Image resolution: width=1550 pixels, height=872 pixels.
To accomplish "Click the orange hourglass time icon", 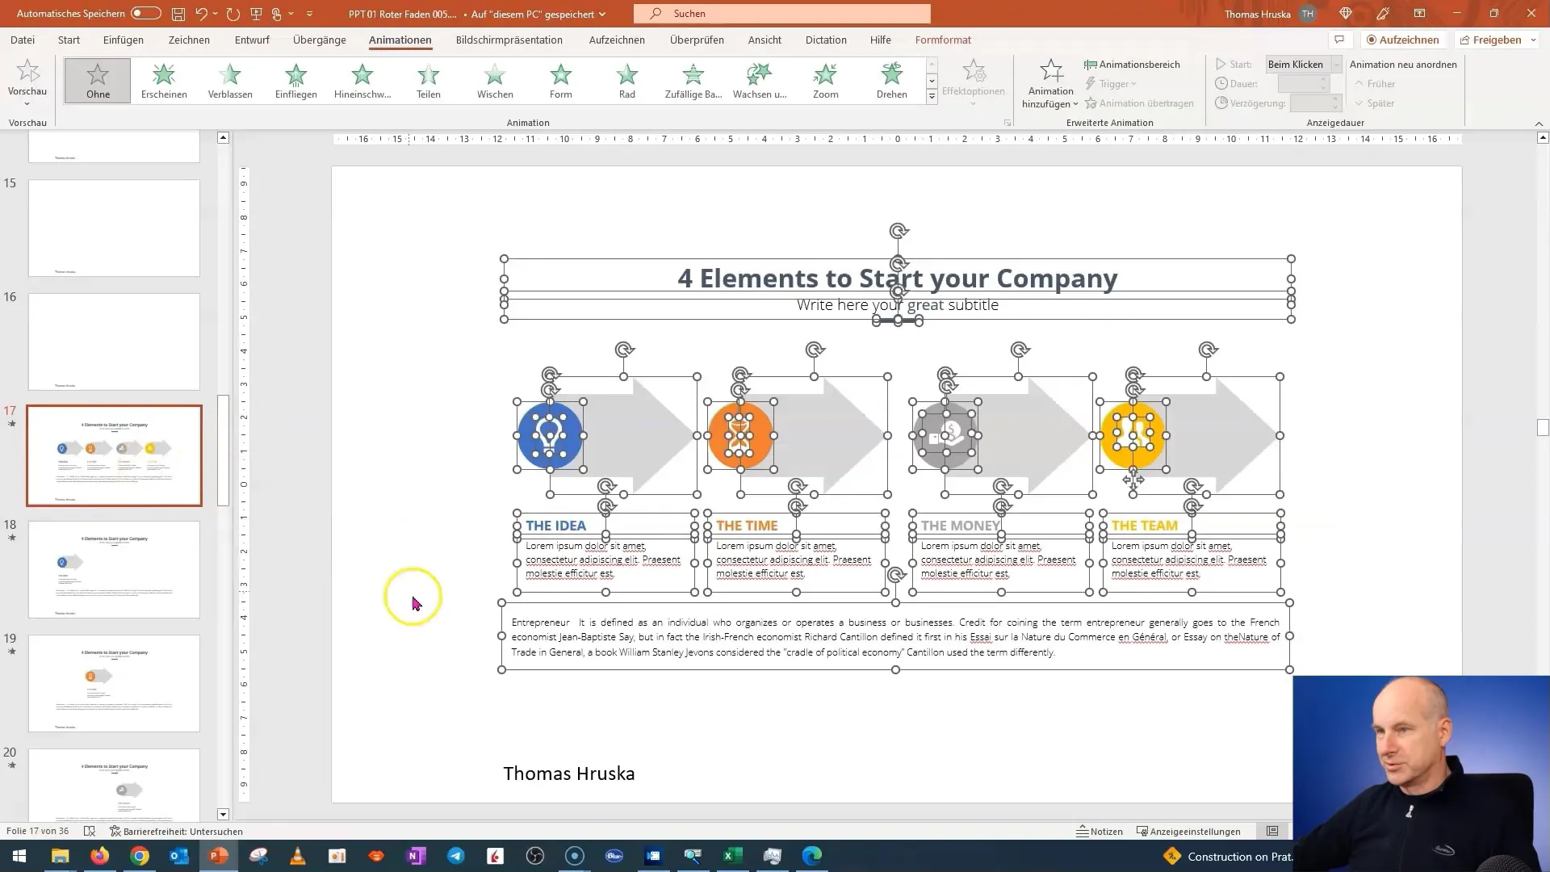I will [740, 435].
